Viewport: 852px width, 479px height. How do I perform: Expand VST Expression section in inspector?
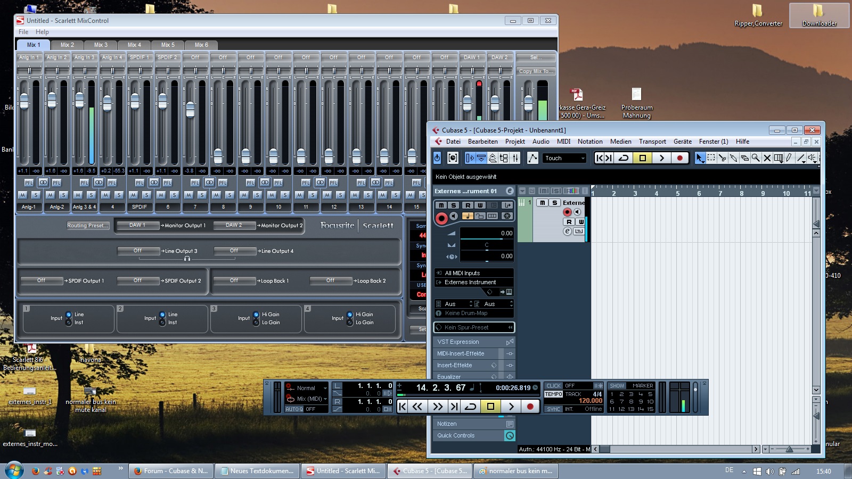pyautogui.click(x=474, y=342)
